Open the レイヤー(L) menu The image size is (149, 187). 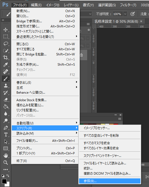pos(71,5)
